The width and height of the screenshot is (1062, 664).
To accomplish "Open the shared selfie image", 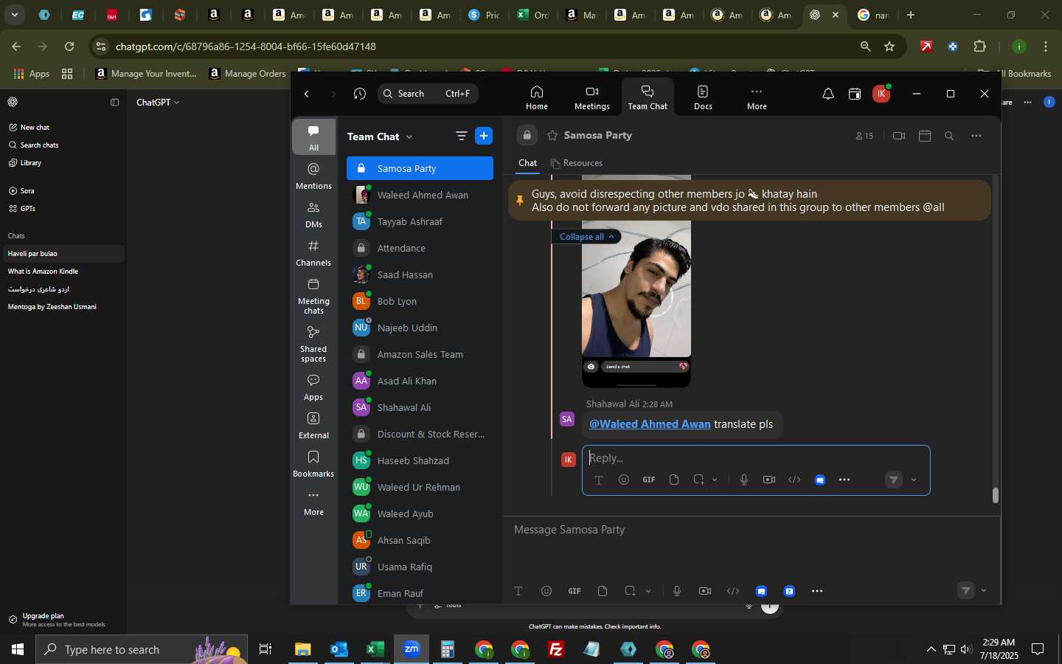I will [x=636, y=289].
